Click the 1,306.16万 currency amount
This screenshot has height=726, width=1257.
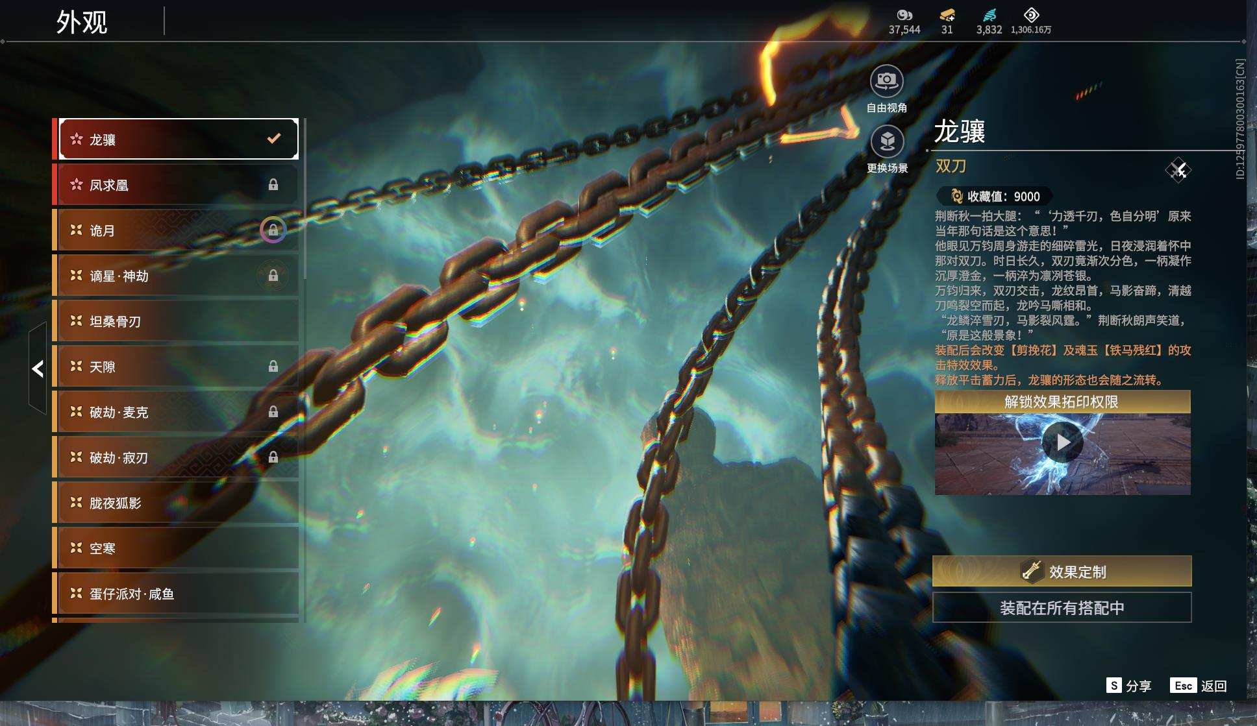pos(1031,30)
